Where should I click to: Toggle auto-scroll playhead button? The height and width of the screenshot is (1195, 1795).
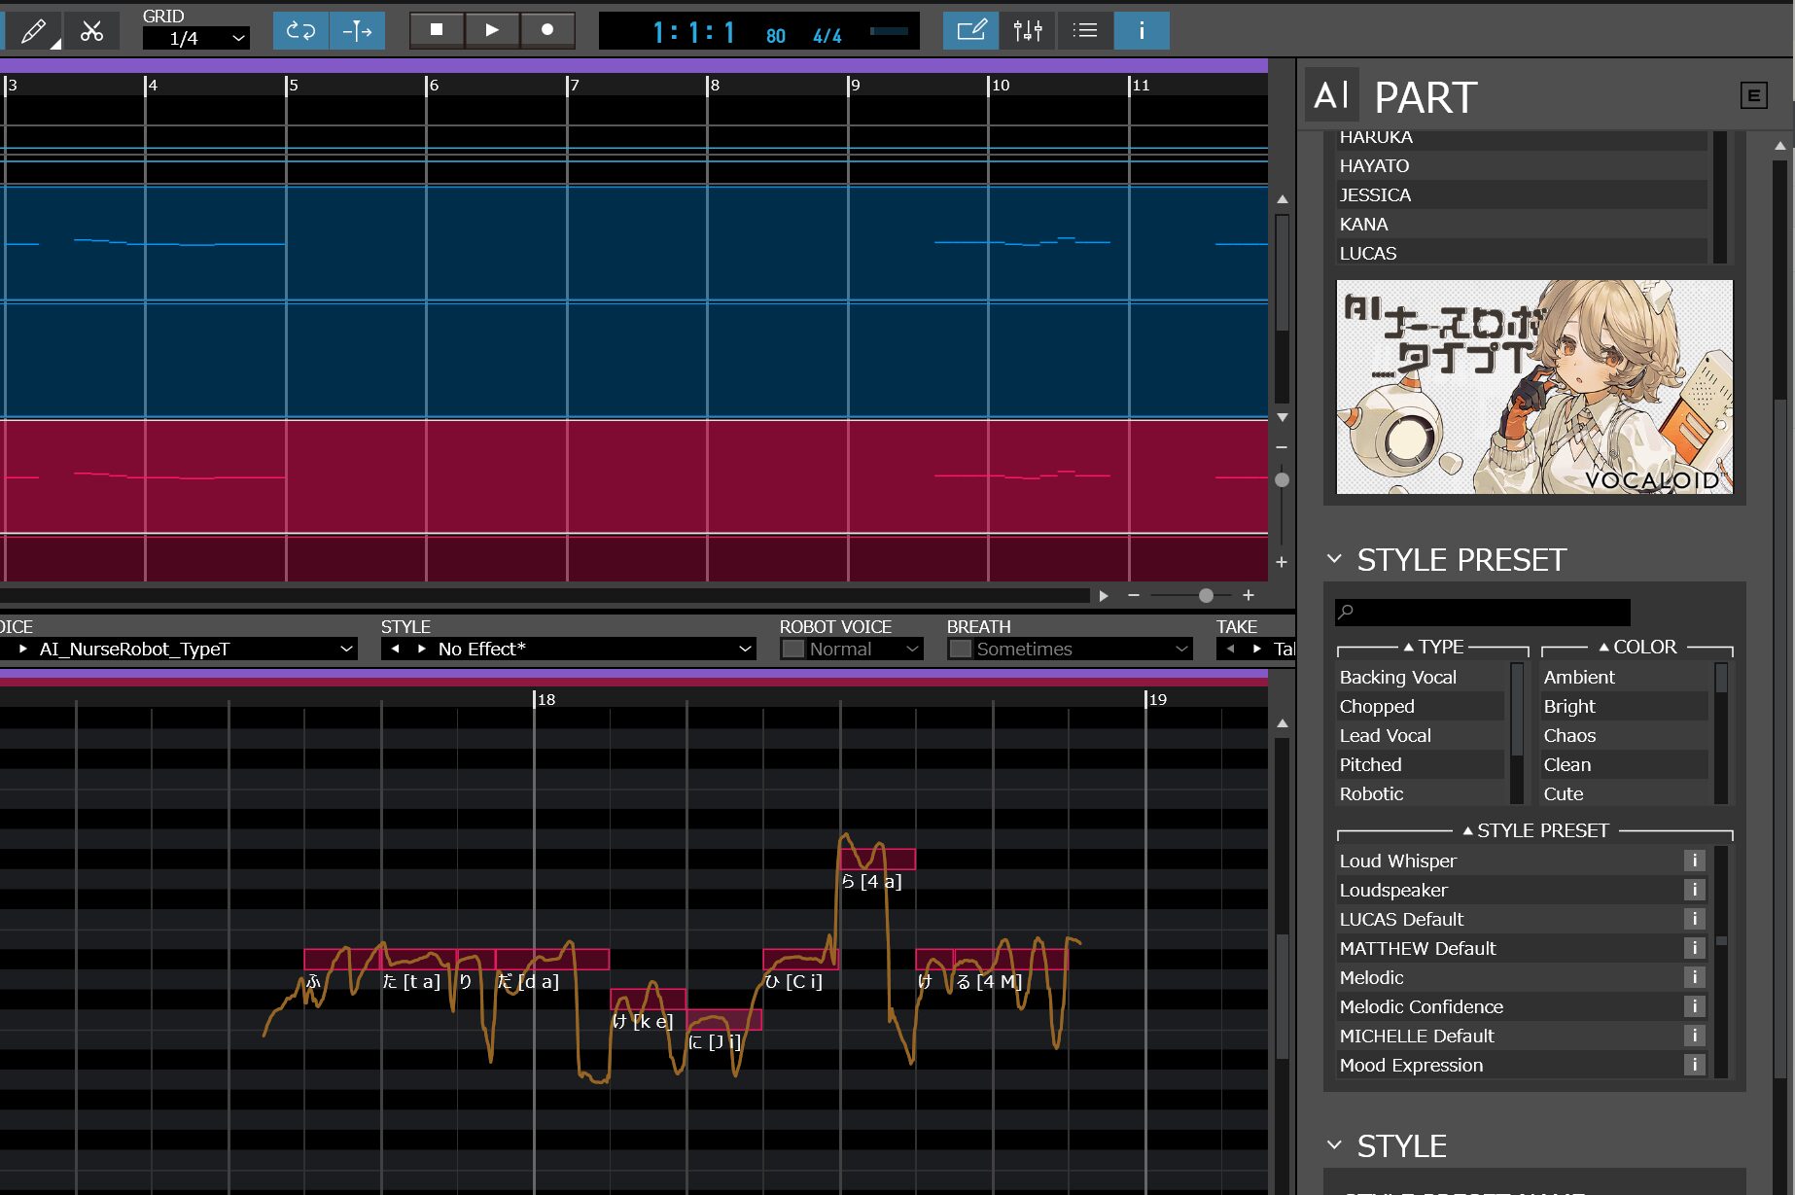click(x=357, y=31)
